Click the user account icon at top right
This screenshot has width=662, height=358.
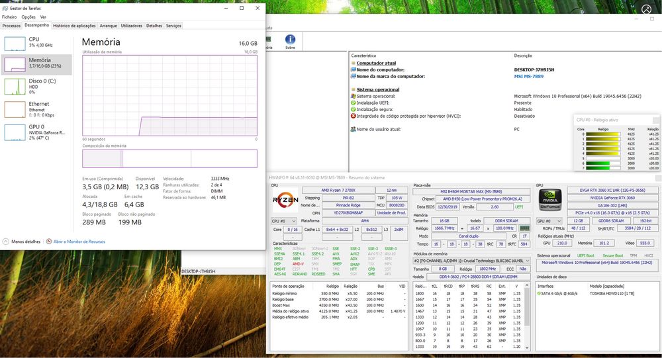646,9
